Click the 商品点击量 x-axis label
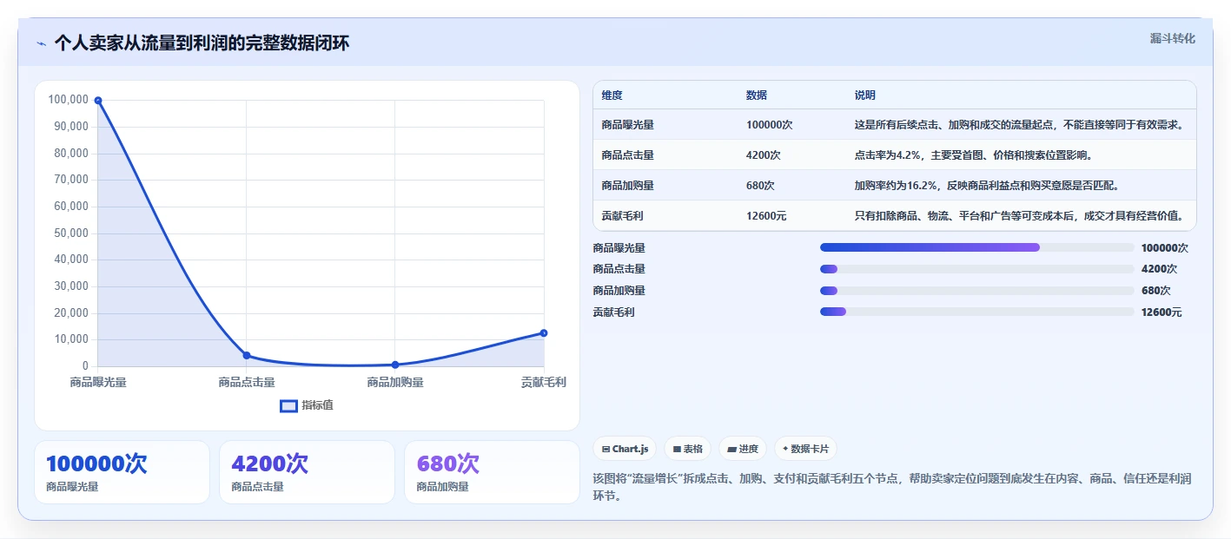The height and width of the screenshot is (539, 1231). pos(247,382)
